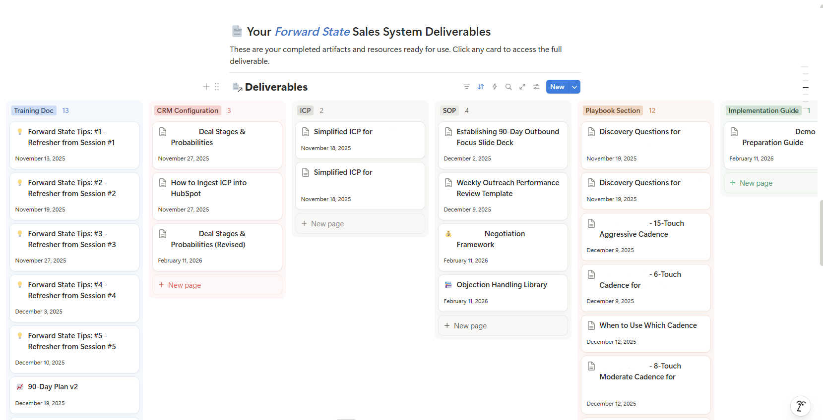Open 8-Touch Moderate Cadence for card

[646, 385]
